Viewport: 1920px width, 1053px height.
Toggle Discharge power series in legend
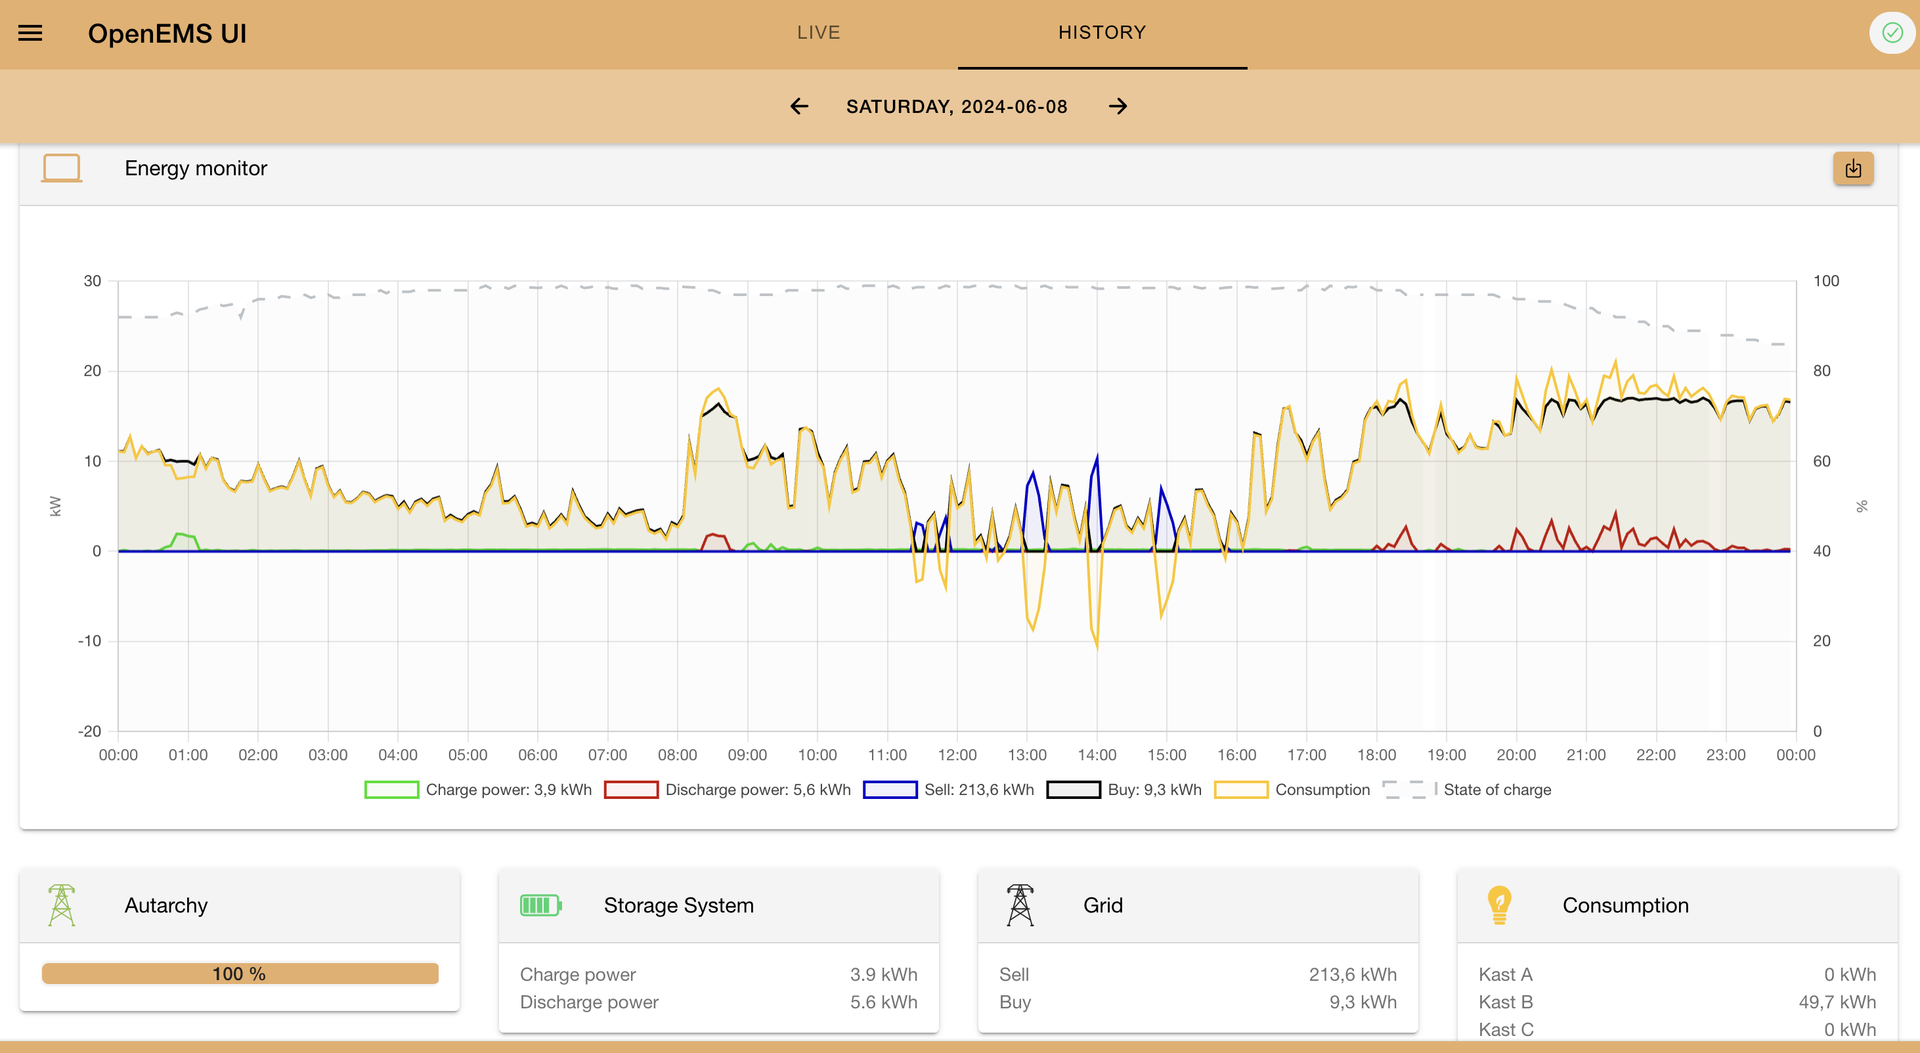(x=728, y=790)
